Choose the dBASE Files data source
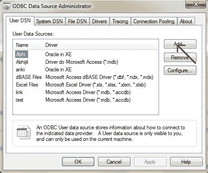The height and width of the screenshot is (173, 208). (85, 77)
